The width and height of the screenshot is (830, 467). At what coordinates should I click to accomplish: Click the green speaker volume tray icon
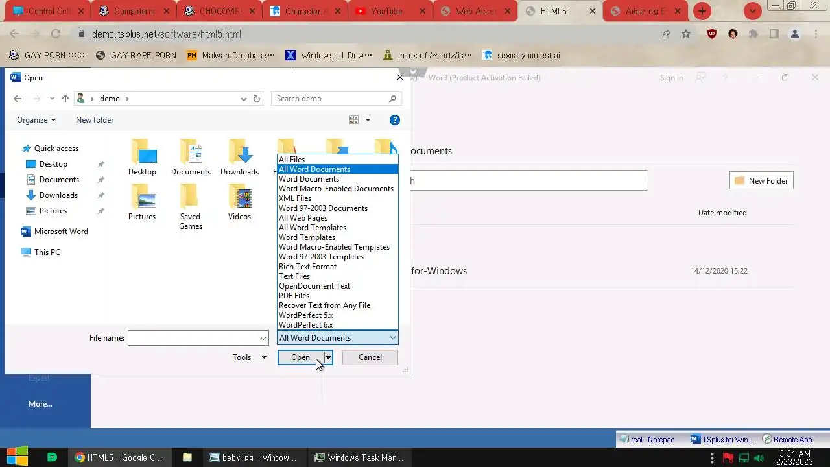[x=759, y=458]
